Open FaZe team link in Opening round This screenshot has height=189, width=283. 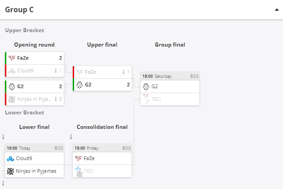tap(23, 58)
